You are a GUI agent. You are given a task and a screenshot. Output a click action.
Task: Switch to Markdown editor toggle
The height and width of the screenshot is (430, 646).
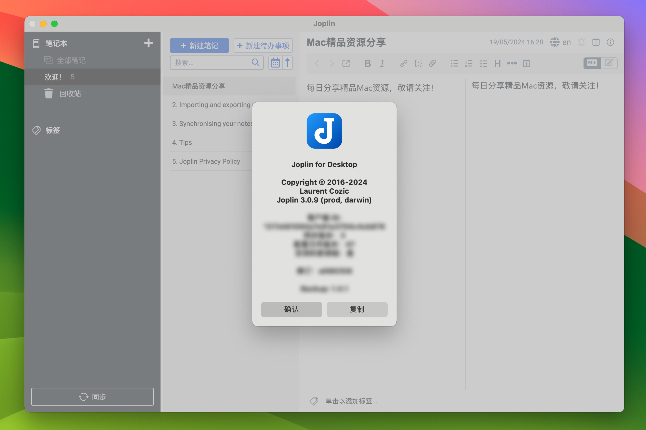(592, 63)
